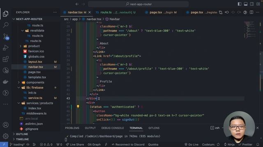Screen dimensions: 263x147
Task: Open the Run and Debug view
Action: click(5, 48)
